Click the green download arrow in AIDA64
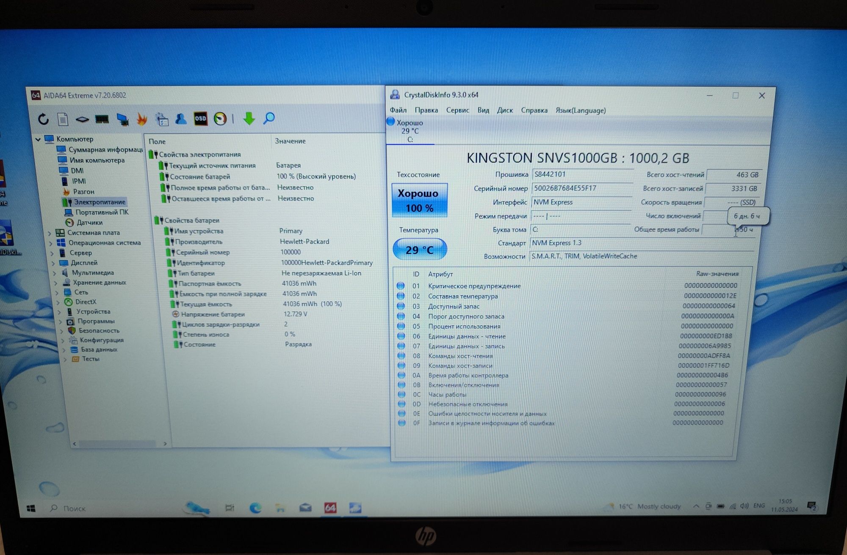The width and height of the screenshot is (847, 555). [249, 118]
